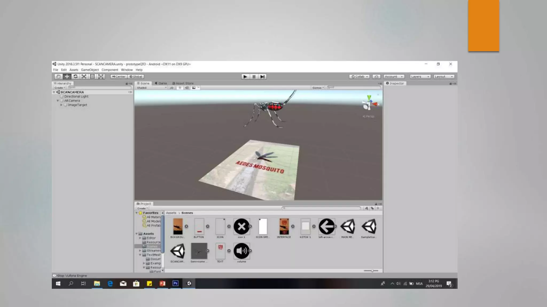The image size is (547, 307).
Task: Click the Step frame button
Action: tap(262, 77)
